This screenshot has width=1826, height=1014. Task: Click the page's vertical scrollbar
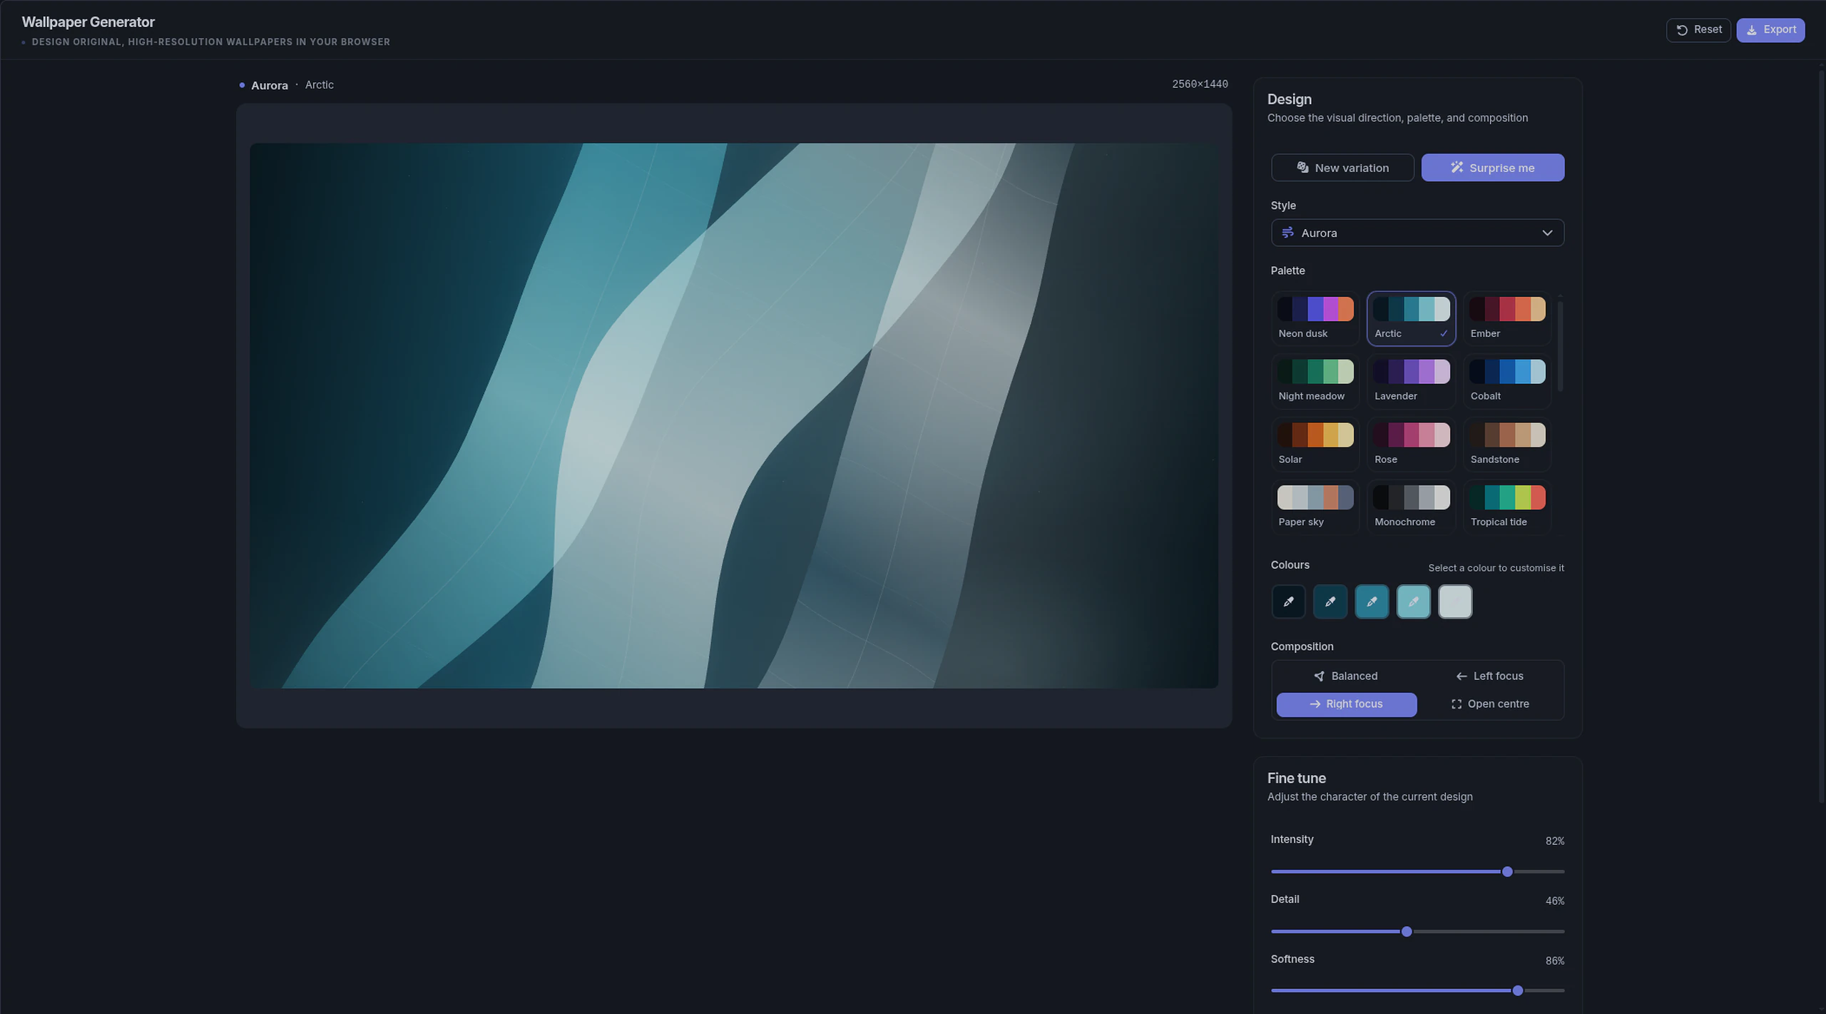pos(1822,435)
